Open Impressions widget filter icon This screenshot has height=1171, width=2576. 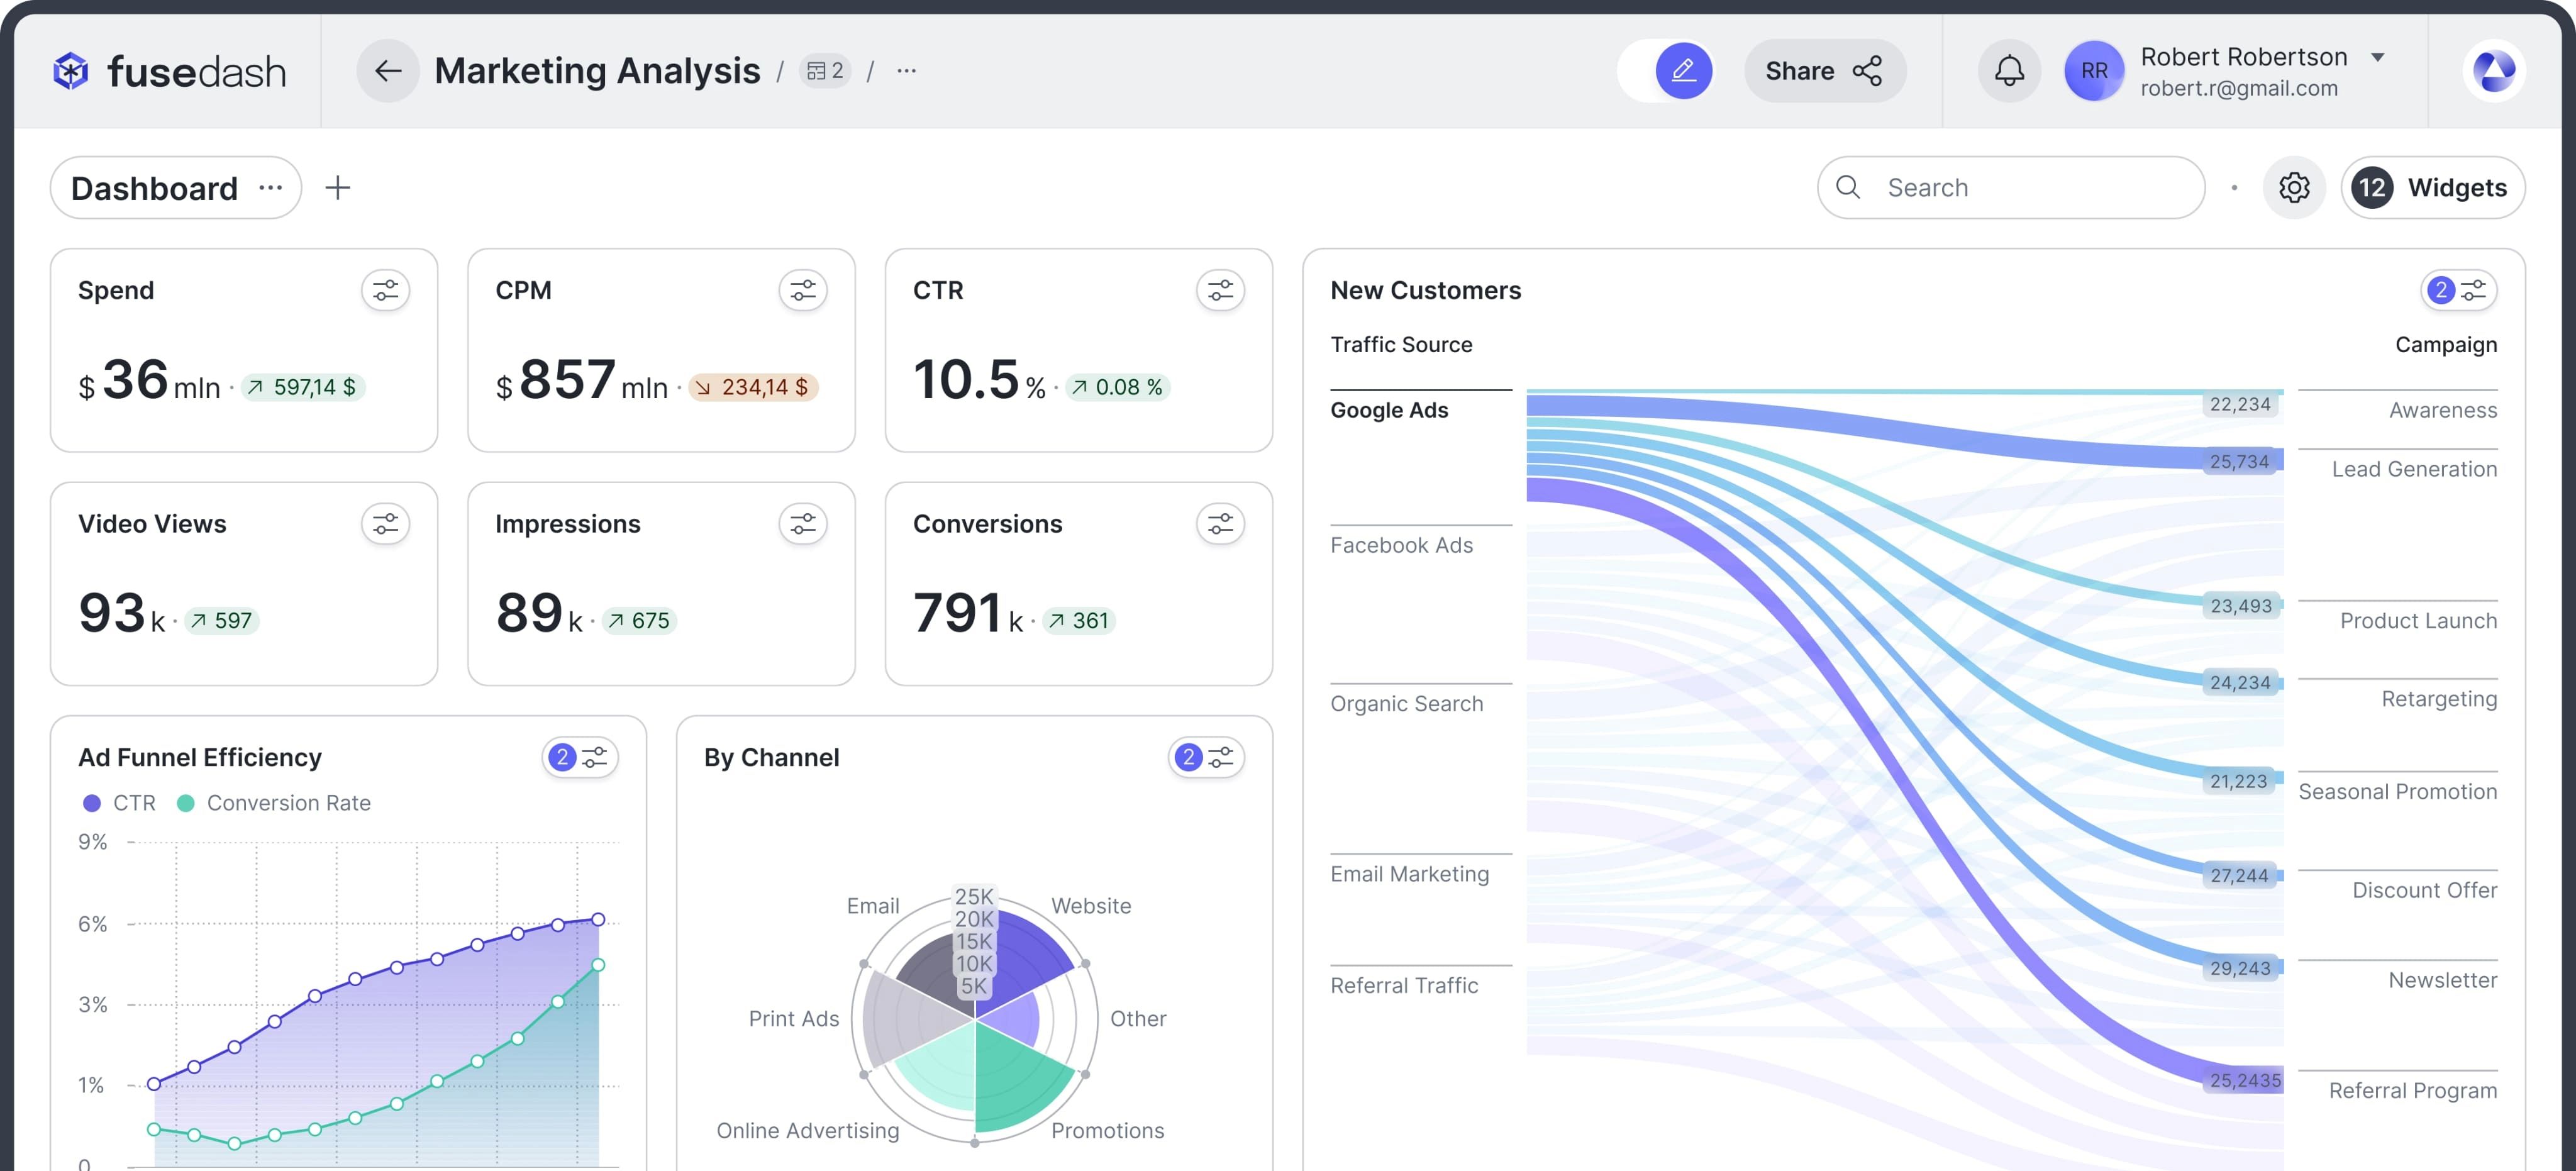click(x=803, y=524)
